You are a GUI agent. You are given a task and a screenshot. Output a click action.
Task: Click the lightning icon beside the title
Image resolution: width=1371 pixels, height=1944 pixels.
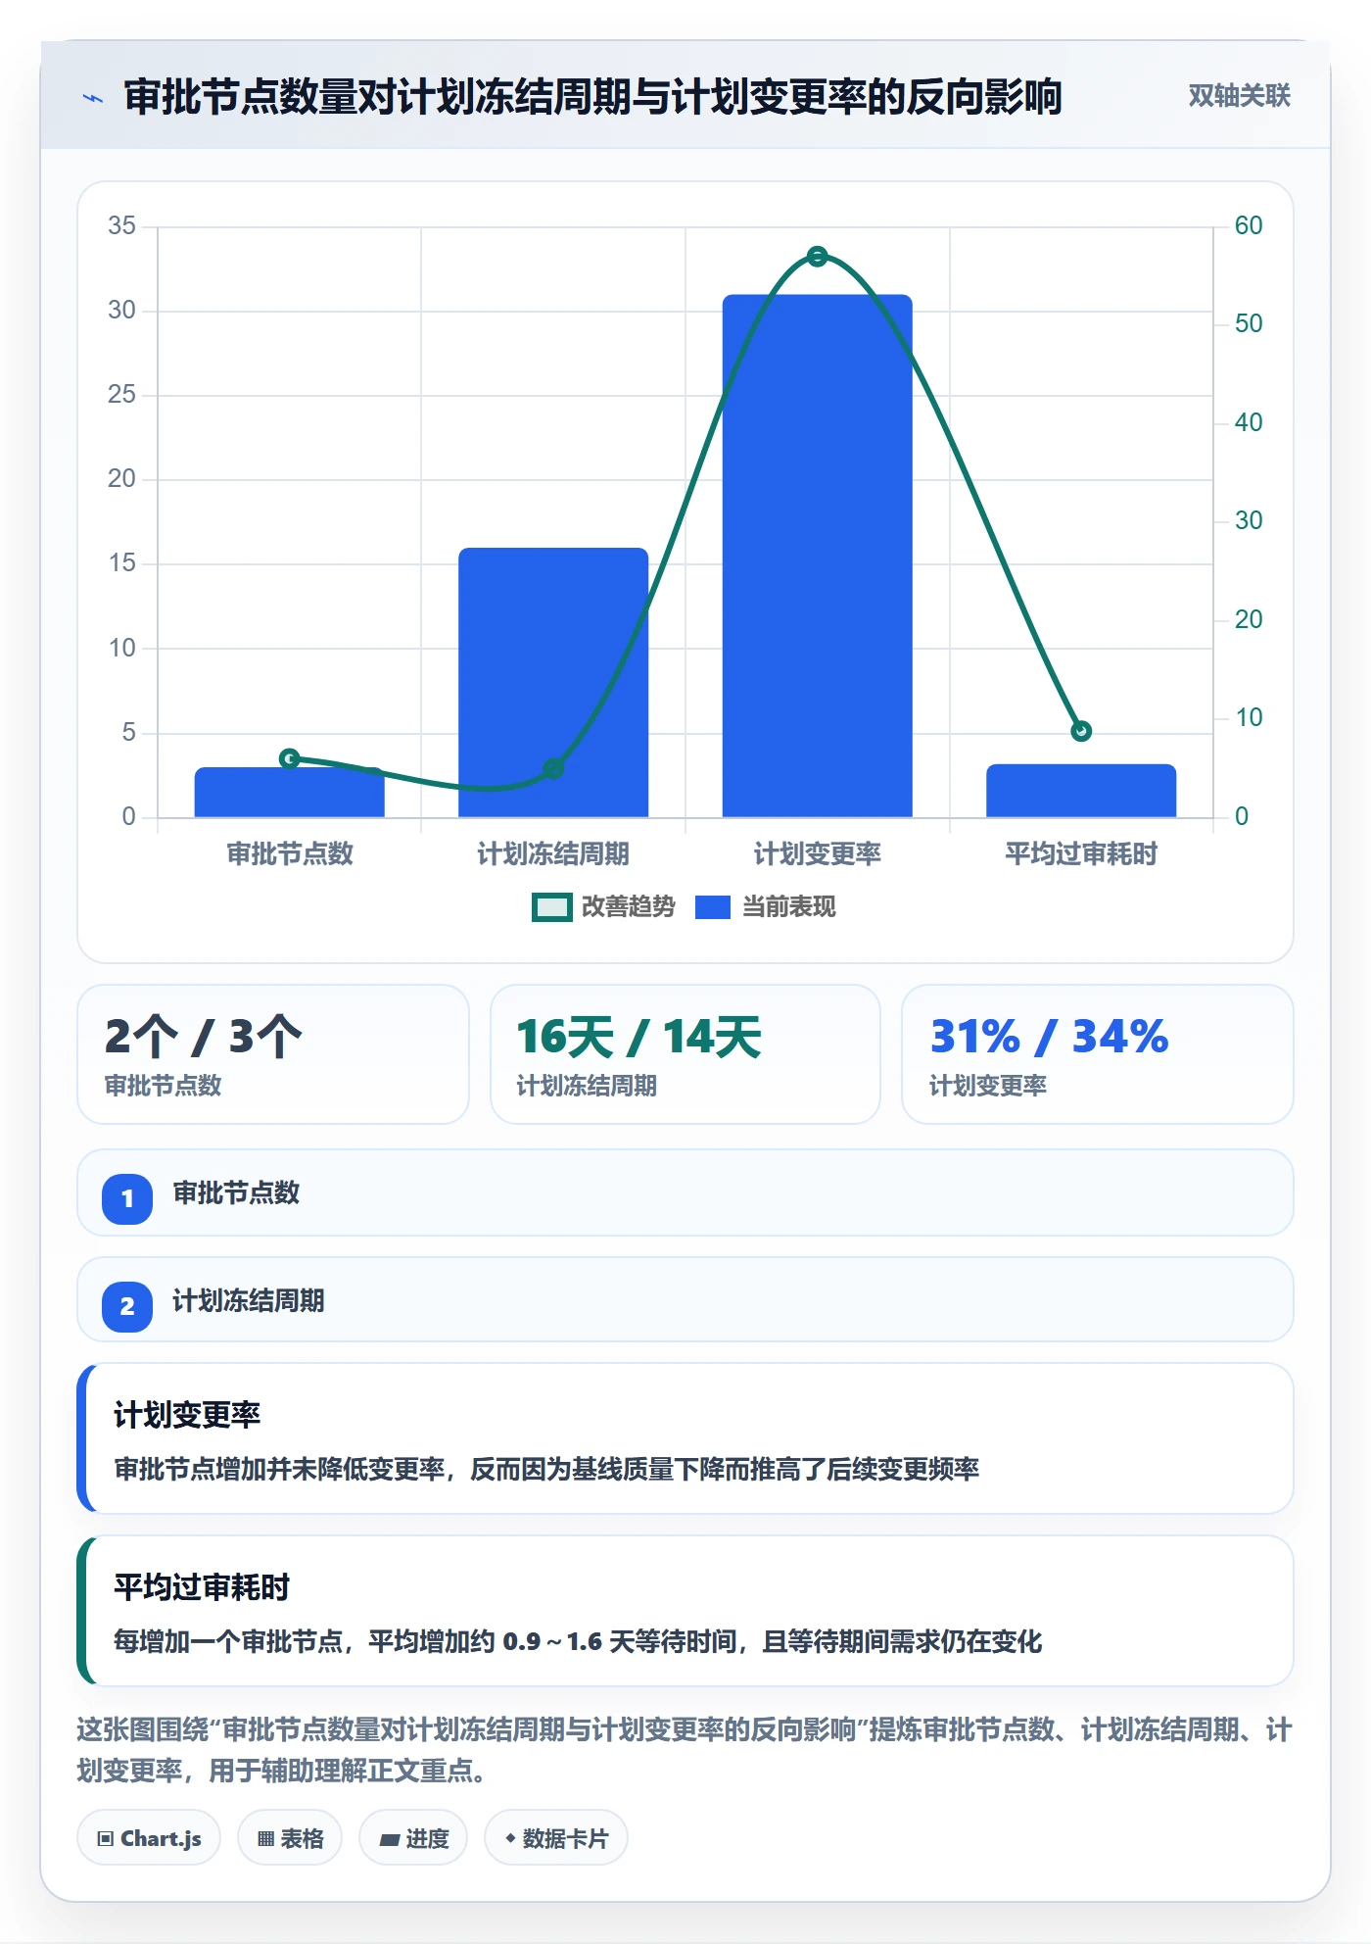[x=93, y=98]
